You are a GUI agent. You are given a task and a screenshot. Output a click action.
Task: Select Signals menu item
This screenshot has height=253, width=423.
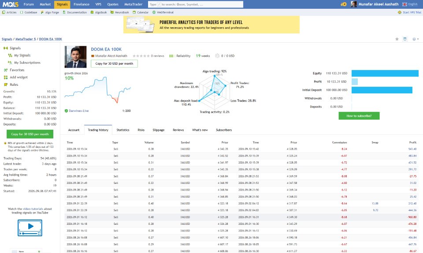click(x=62, y=4)
